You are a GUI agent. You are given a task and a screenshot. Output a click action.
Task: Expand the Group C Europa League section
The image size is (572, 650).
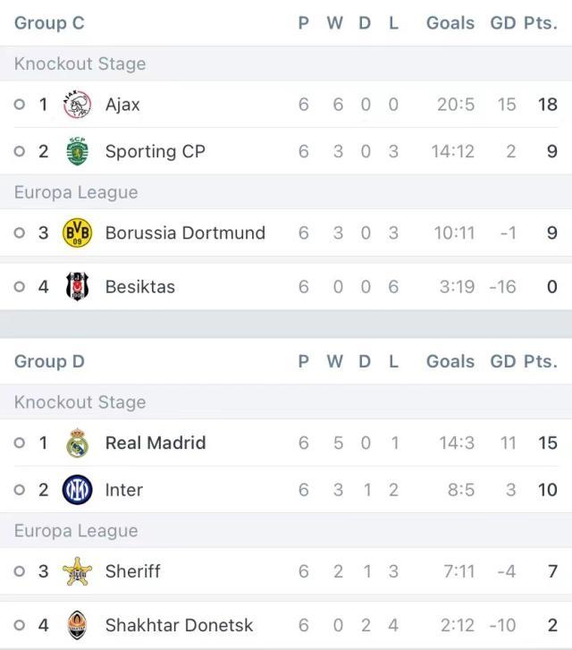tap(286, 192)
